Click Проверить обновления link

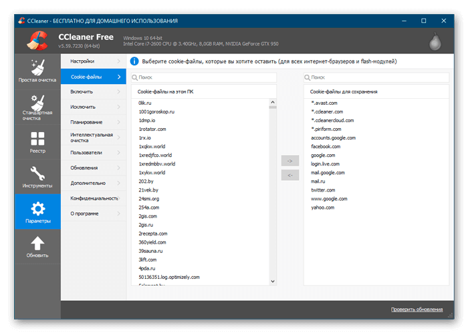417,310
